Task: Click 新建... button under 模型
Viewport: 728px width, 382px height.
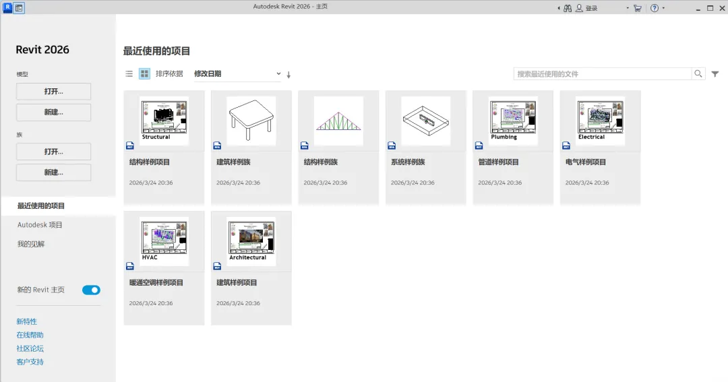Action: click(53, 113)
